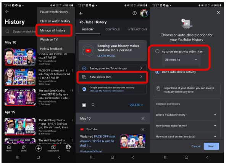Select Don't auto-delete activity option
This screenshot has width=226, height=163.
coord(157,72)
